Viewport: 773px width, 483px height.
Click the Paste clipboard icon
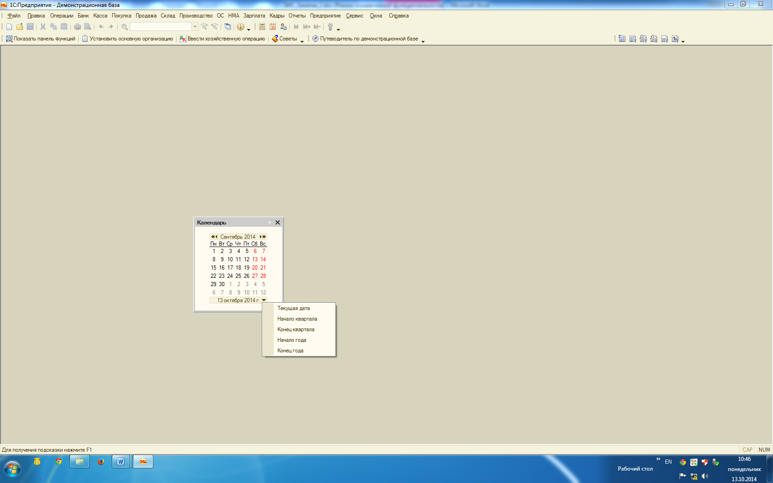tap(64, 27)
